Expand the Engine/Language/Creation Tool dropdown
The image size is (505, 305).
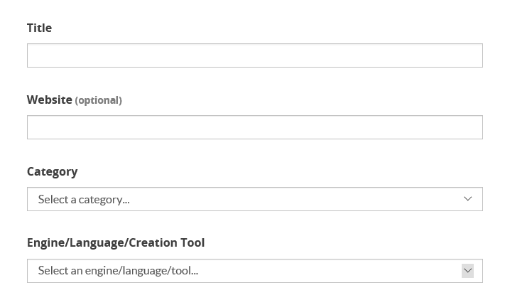coord(255,271)
